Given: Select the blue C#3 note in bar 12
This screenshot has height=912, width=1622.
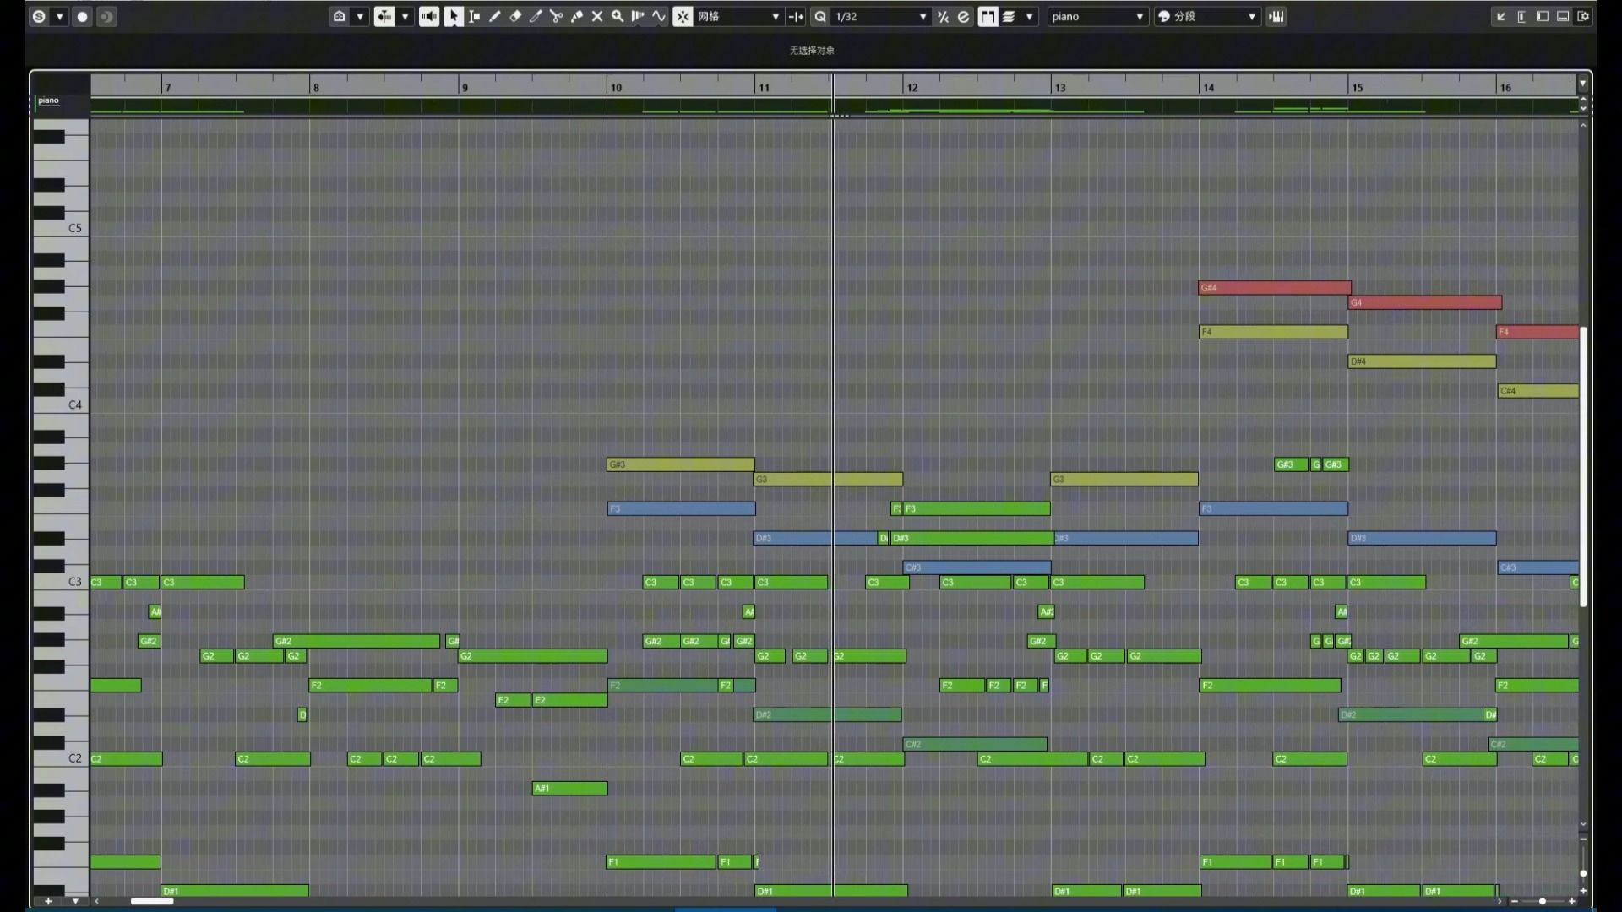Looking at the screenshot, I should pyautogui.click(x=977, y=567).
